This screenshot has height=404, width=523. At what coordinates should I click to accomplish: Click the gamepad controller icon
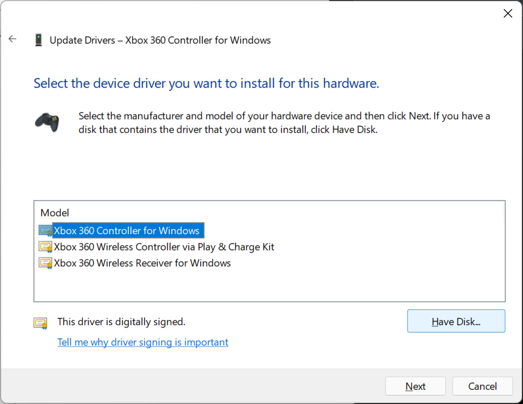(x=47, y=122)
